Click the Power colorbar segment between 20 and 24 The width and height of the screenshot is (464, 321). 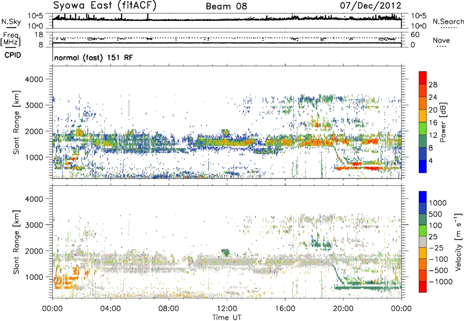(423, 104)
